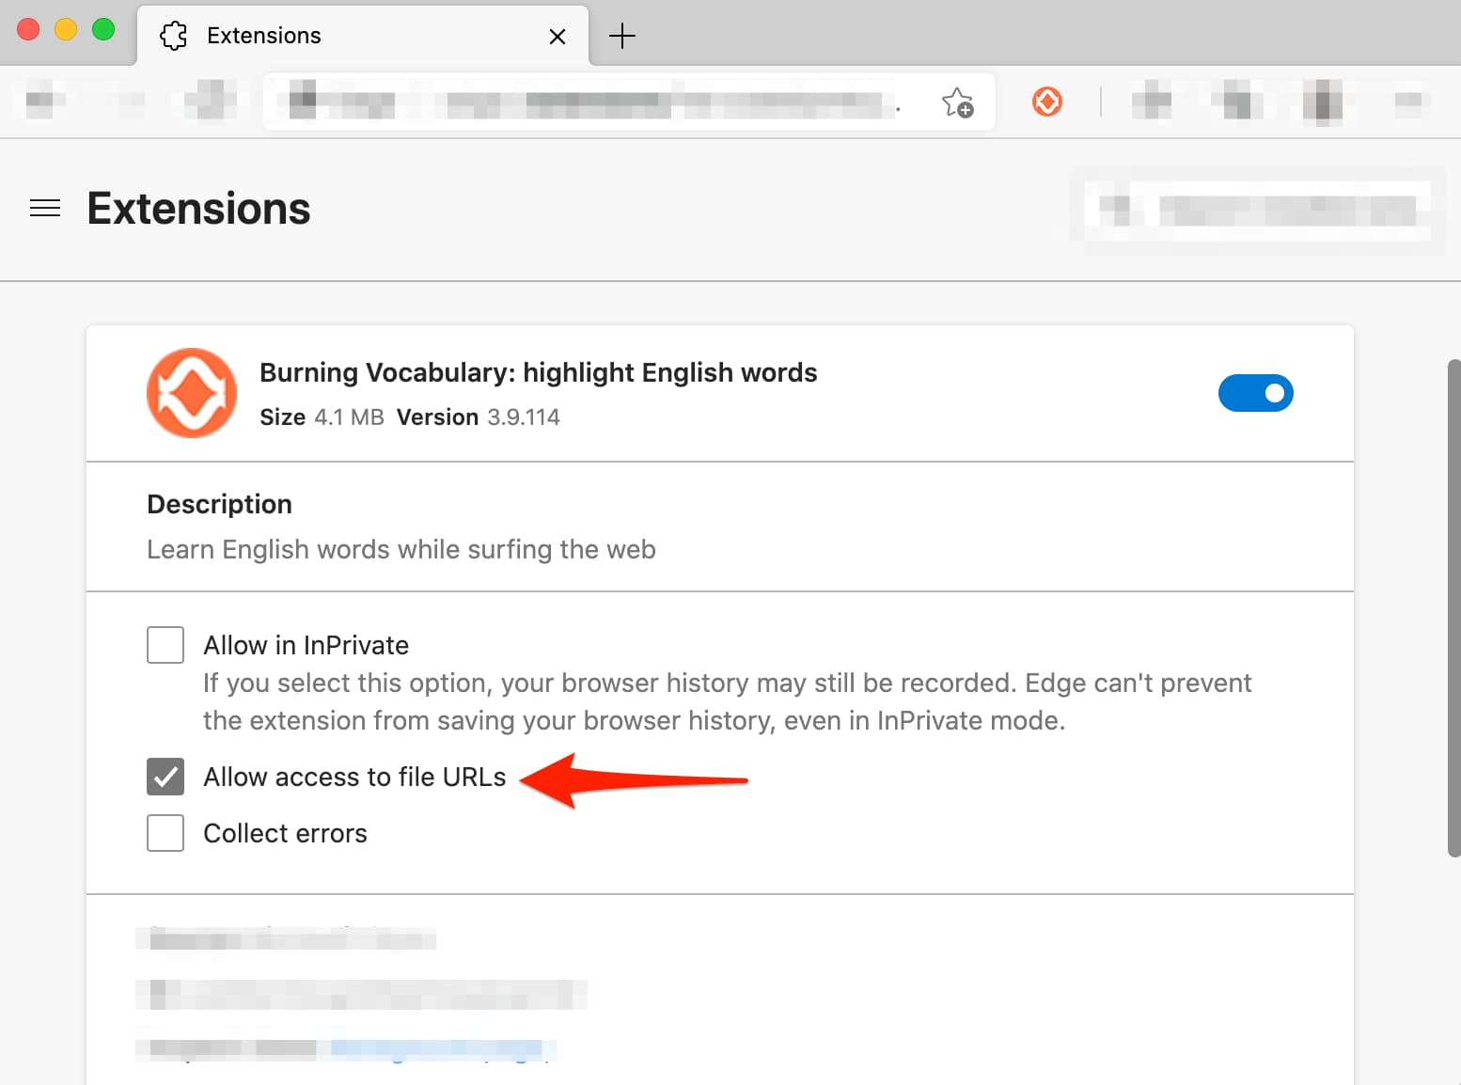Click the Allow in InPrivate label
Image resolution: width=1461 pixels, height=1085 pixels.
pos(306,645)
